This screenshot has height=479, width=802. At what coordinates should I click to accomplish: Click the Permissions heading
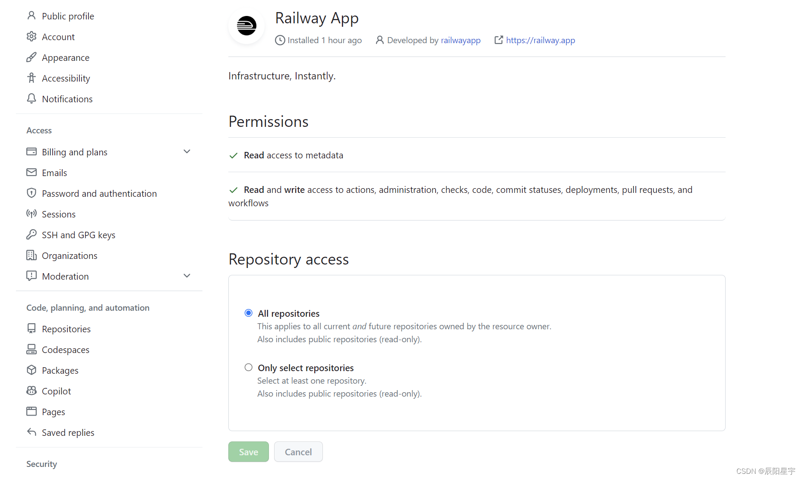(x=268, y=122)
